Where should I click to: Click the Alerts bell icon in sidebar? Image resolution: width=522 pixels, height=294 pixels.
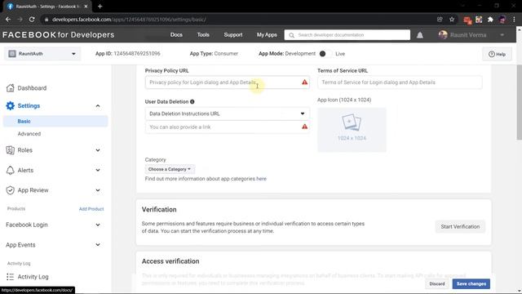pos(11,171)
